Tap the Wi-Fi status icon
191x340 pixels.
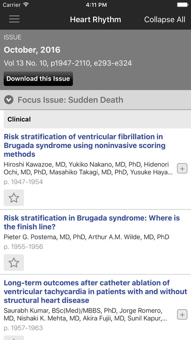click(26, 4)
